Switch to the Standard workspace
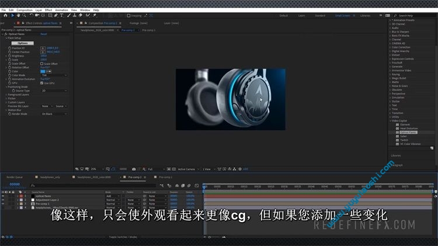The height and width of the screenshot is (246, 438). pos(320,16)
